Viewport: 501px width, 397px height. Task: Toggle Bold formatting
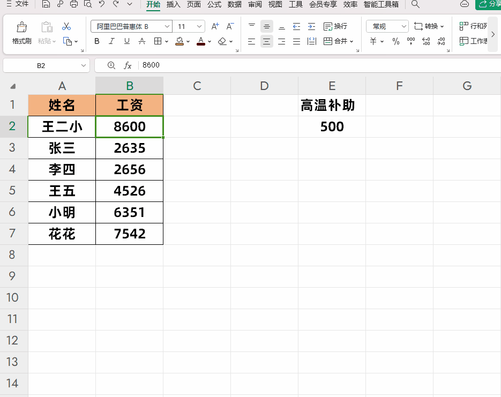click(97, 41)
